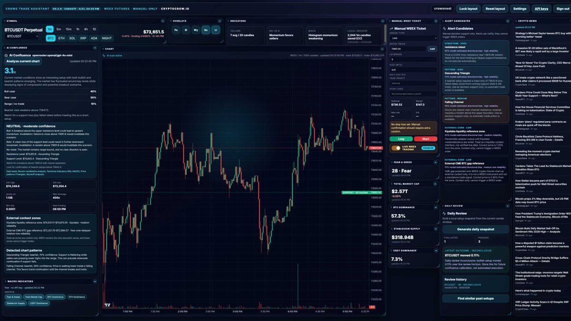This screenshot has width=571, height=321.
Task: Switch to the 4h timeframe
Action: click(x=86, y=29)
